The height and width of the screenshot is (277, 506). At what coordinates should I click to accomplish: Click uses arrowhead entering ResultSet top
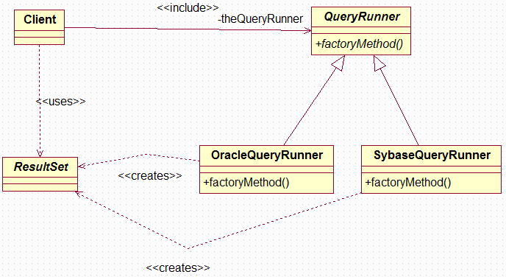point(40,153)
